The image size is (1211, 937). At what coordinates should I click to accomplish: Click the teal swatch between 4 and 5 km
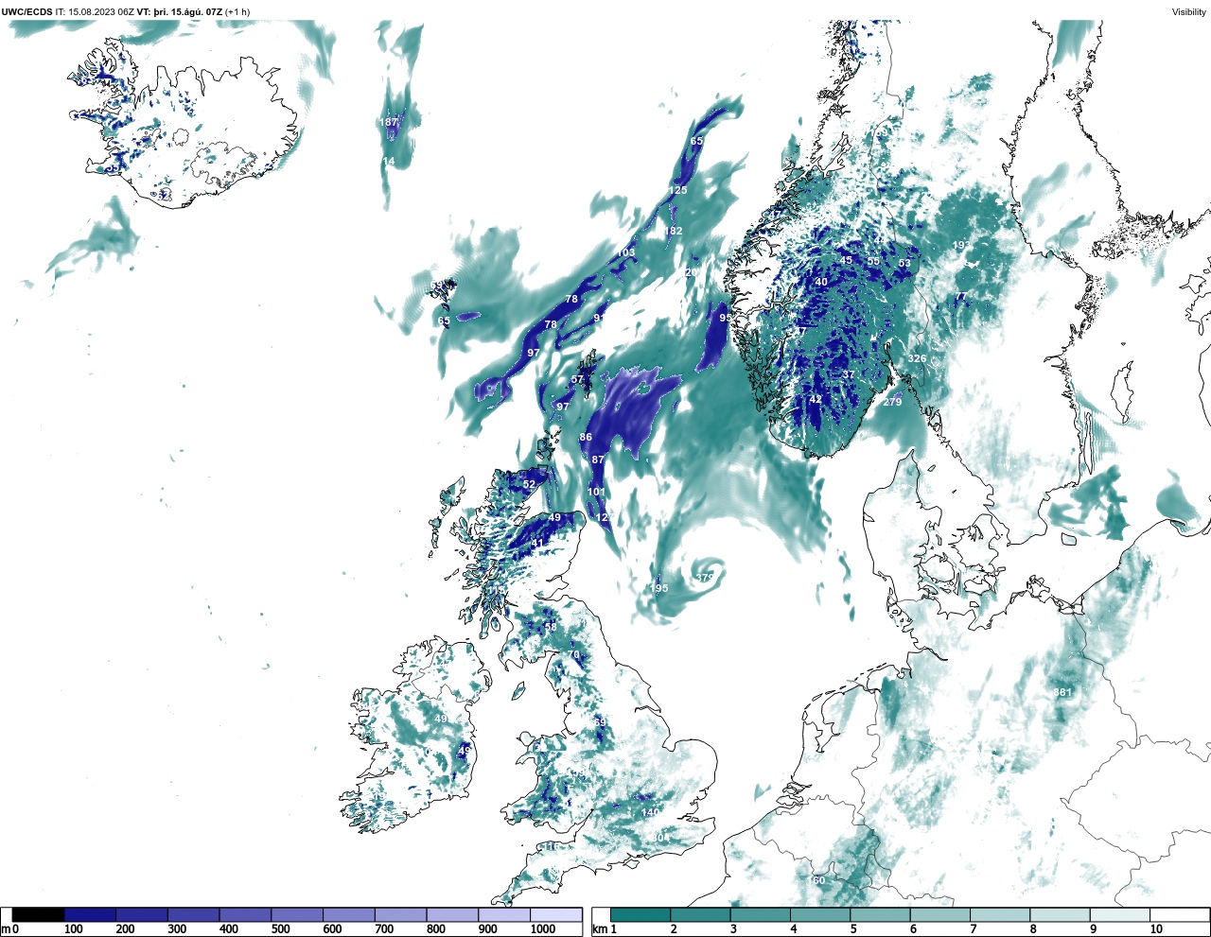(x=820, y=914)
